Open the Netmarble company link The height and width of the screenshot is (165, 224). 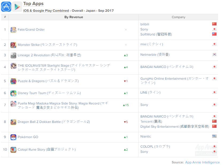click(x=155, y=55)
